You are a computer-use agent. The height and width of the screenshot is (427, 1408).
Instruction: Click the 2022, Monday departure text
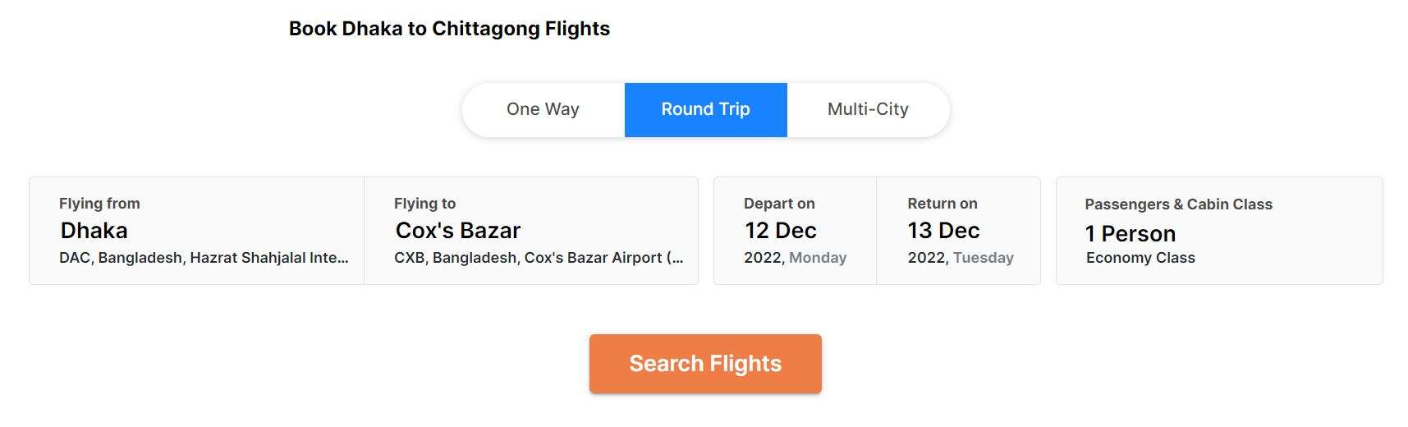795,258
